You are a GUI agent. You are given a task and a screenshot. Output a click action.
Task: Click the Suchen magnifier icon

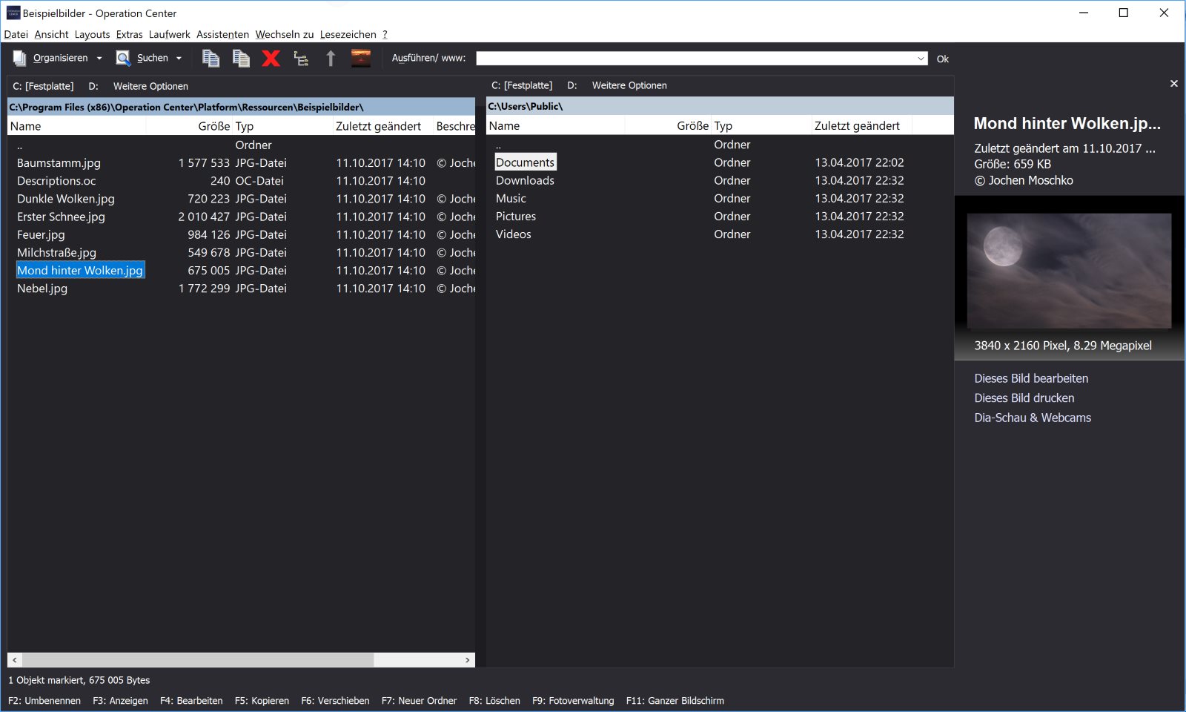tap(123, 59)
